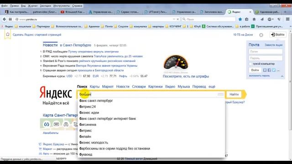Click Войти button in the Почта panel
Viewport: 292px width, 164px height.
(255, 70)
